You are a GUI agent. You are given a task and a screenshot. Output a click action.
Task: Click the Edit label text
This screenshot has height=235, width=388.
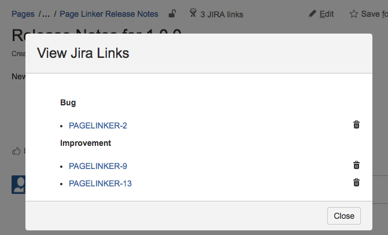pos(327,14)
